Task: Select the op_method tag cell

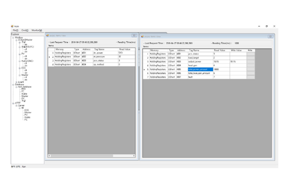Action: [105, 65]
